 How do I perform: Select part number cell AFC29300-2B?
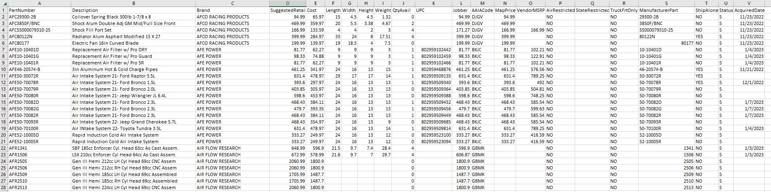39,17
